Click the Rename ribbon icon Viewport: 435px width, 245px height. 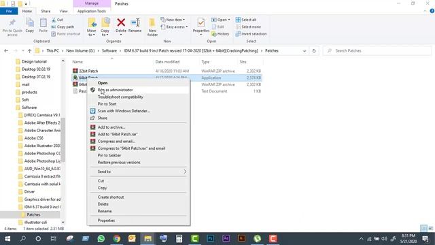coord(135,26)
